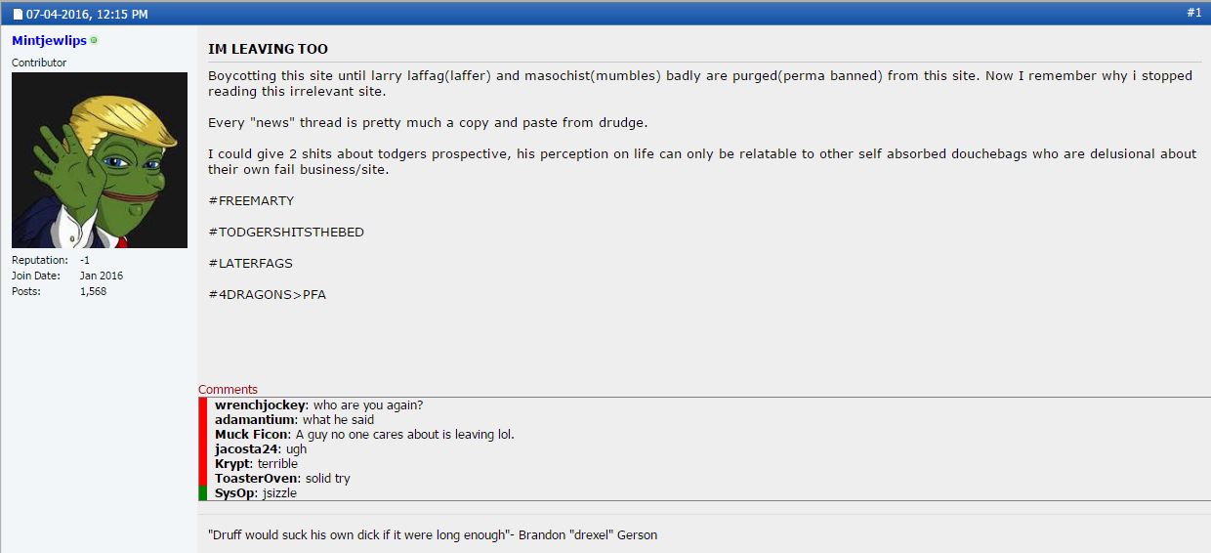
Task: Click the Comments heading
Action: [x=228, y=390]
